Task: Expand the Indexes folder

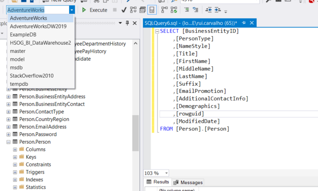Action: pyautogui.click(x=15, y=180)
